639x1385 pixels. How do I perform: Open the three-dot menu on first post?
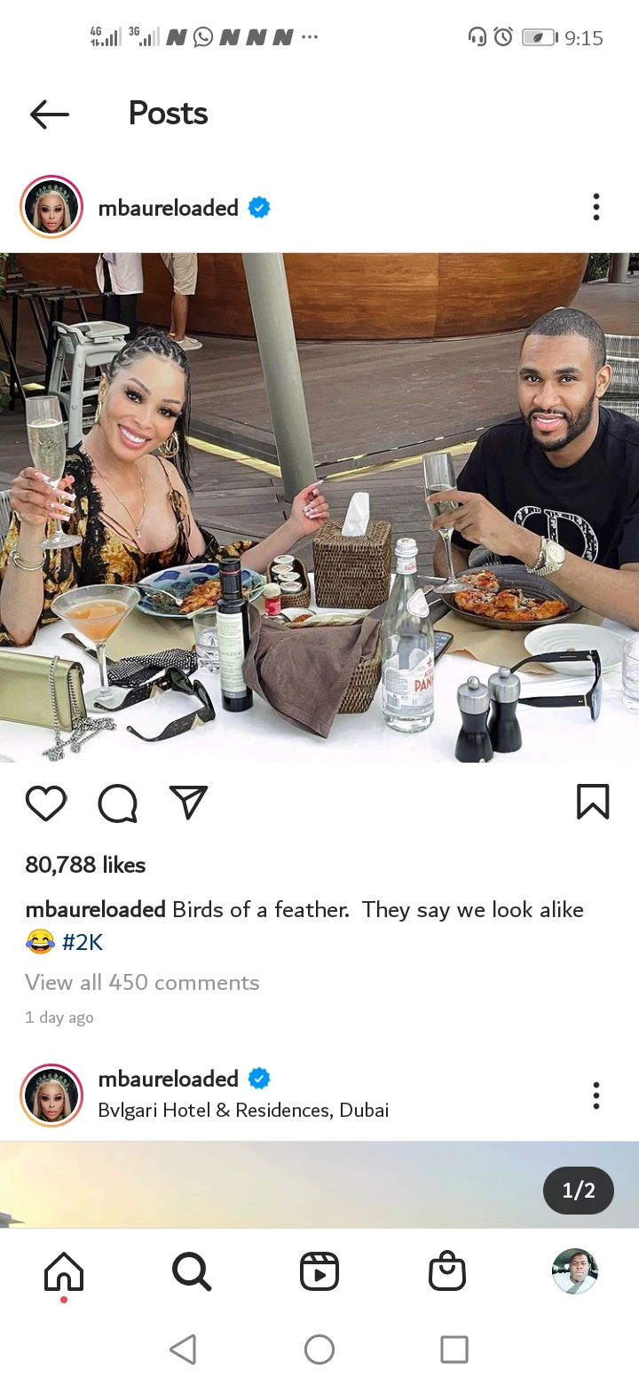point(596,207)
